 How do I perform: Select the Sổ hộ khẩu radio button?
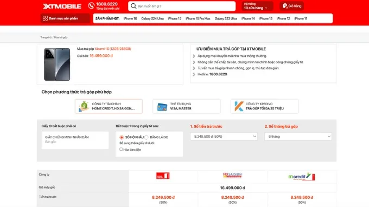tap(122, 137)
